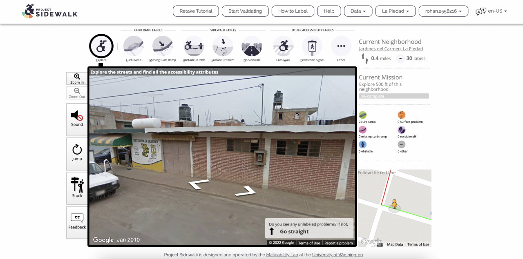Open the La Piedad city dropdown
This screenshot has width=523, height=259.
(396, 11)
